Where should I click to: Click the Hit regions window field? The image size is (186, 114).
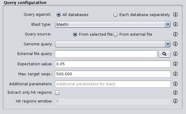click(x=113, y=101)
